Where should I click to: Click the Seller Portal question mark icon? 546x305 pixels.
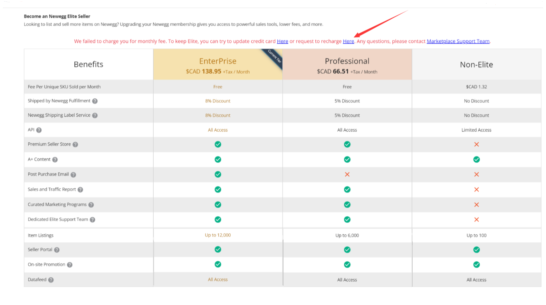pos(57,250)
